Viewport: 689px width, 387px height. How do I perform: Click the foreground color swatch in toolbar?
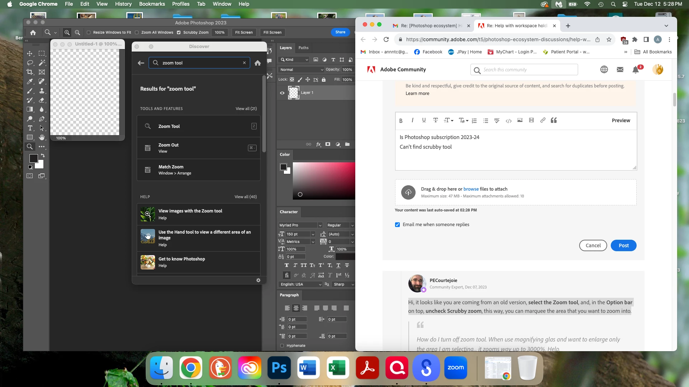pyautogui.click(x=33, y=158)
